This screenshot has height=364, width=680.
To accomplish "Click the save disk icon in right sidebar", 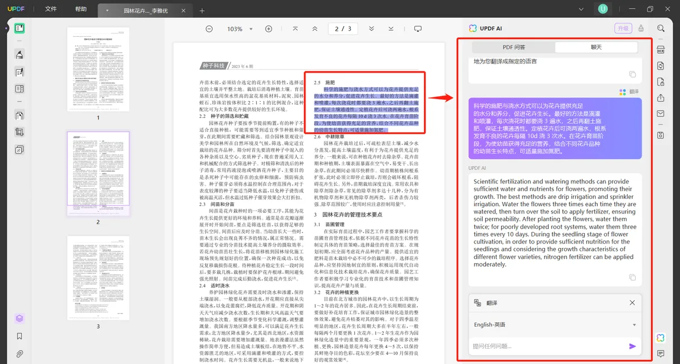I will (x=661, y=135).
